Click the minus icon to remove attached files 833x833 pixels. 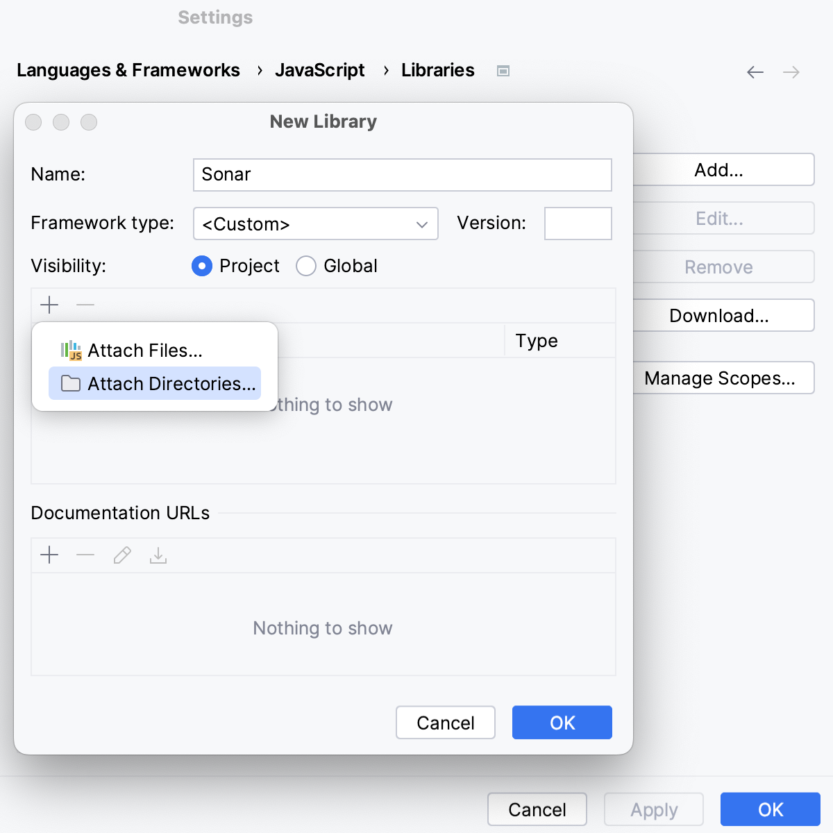click(x=85, y=305)
